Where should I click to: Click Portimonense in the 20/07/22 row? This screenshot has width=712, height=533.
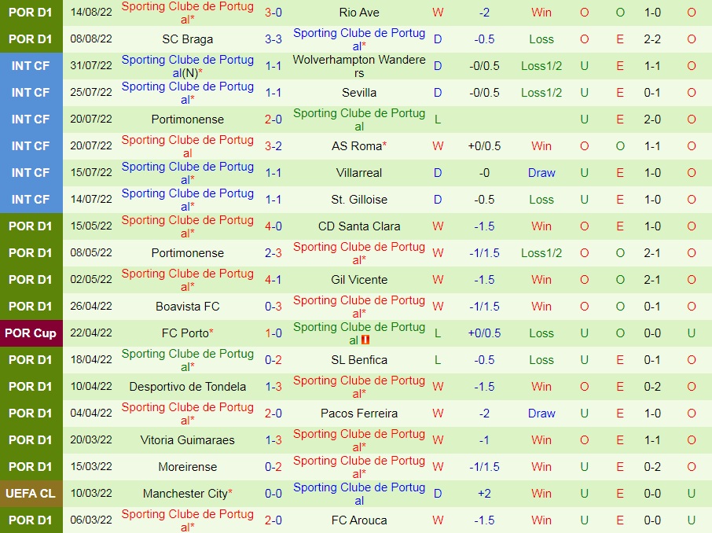188,119
